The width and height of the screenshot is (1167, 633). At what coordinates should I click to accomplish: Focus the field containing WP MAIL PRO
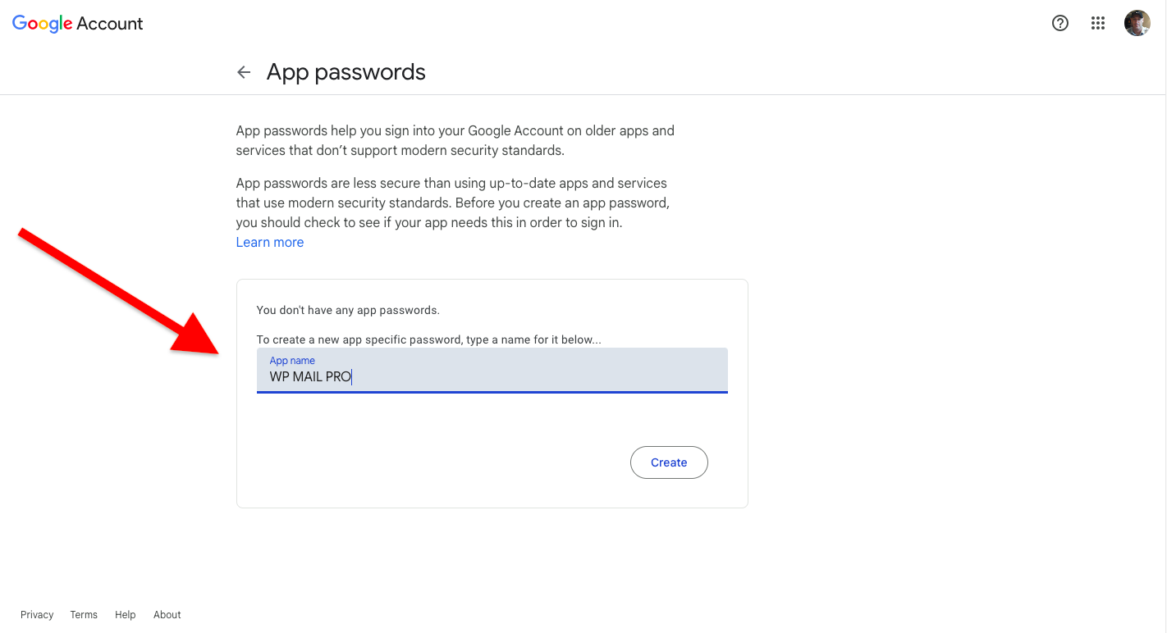coord(492,376)
